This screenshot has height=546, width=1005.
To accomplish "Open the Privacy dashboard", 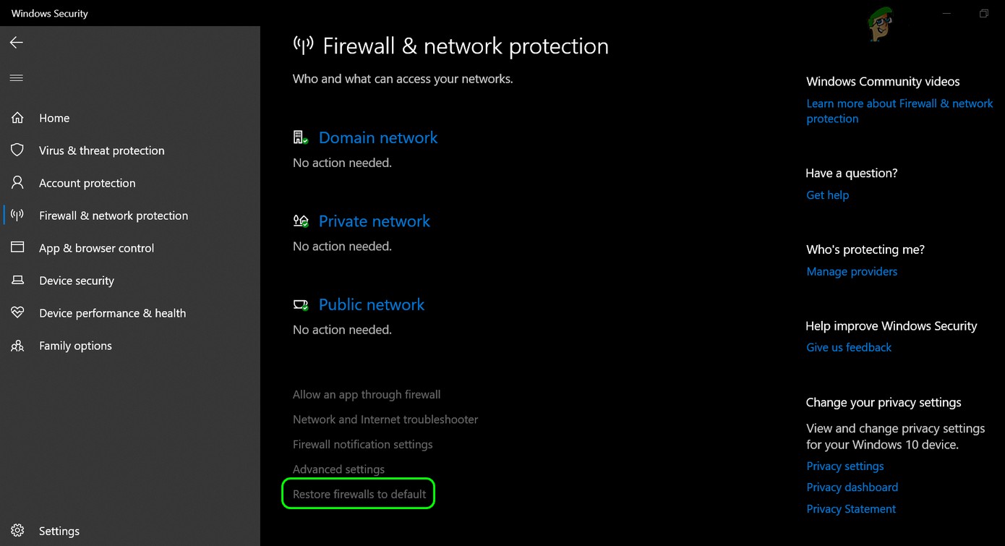I will (852, 487).
